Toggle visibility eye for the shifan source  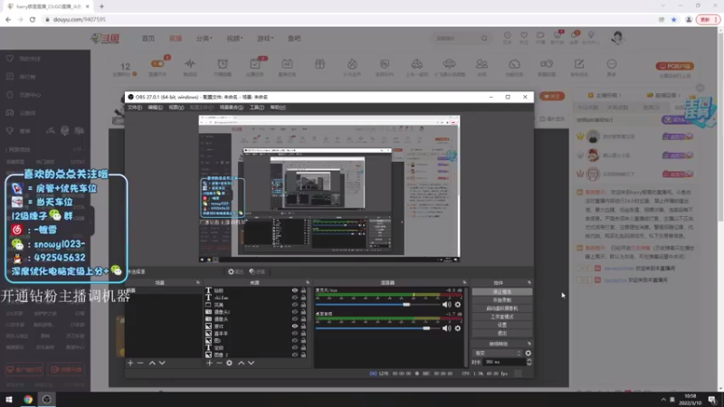click(x=295, y=298)
